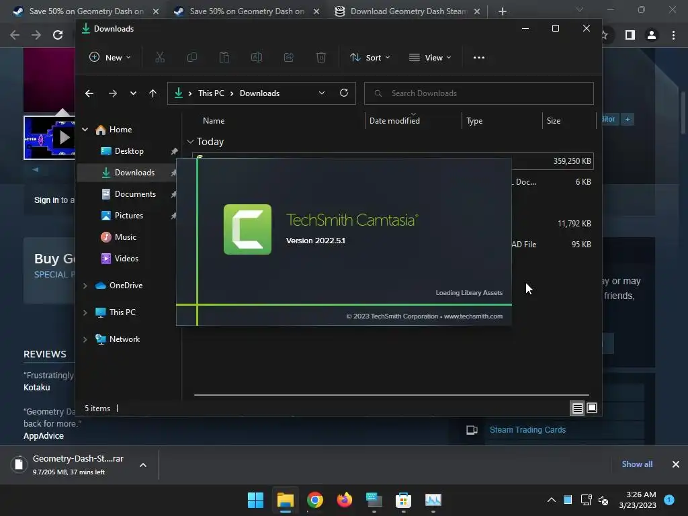Go back in File Explorer
Screen dimensions: 688x516
click(89, 93)
